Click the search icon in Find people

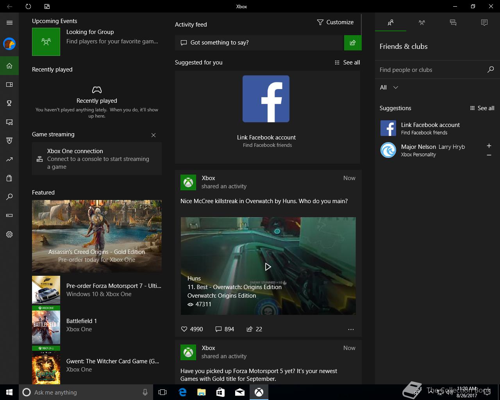(x=491, y=70)
